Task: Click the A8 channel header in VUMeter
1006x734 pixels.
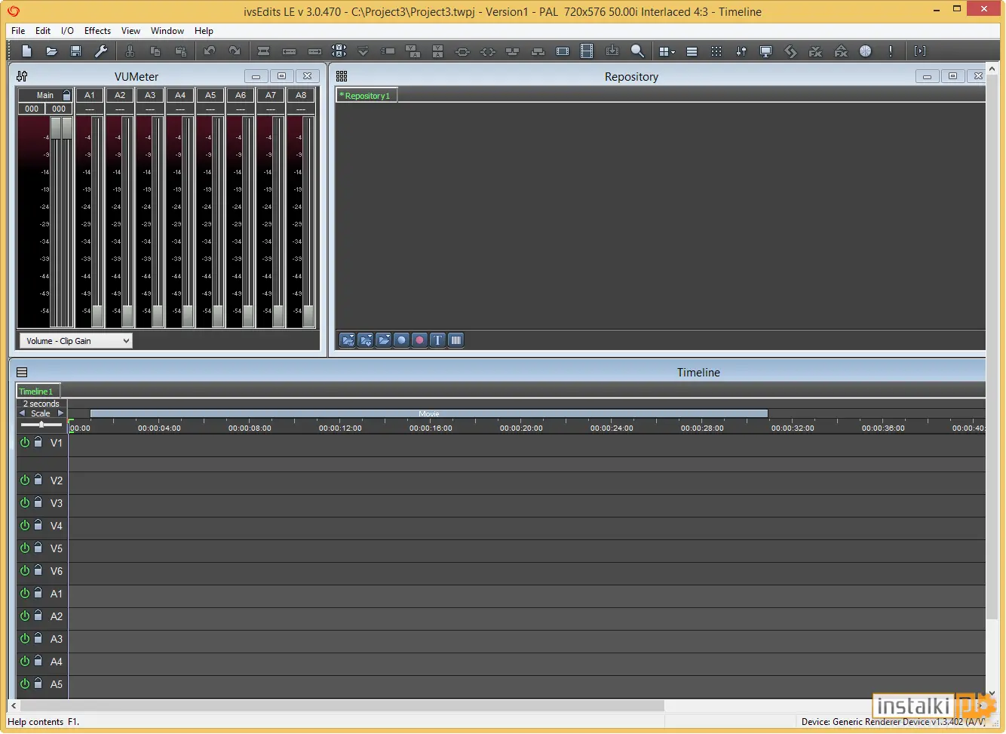Action: [x=301, y=95]
